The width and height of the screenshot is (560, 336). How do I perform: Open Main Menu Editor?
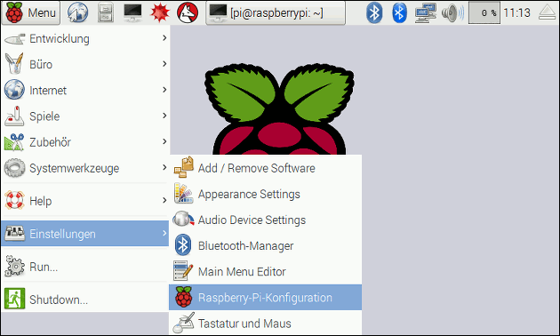point(266,271)
